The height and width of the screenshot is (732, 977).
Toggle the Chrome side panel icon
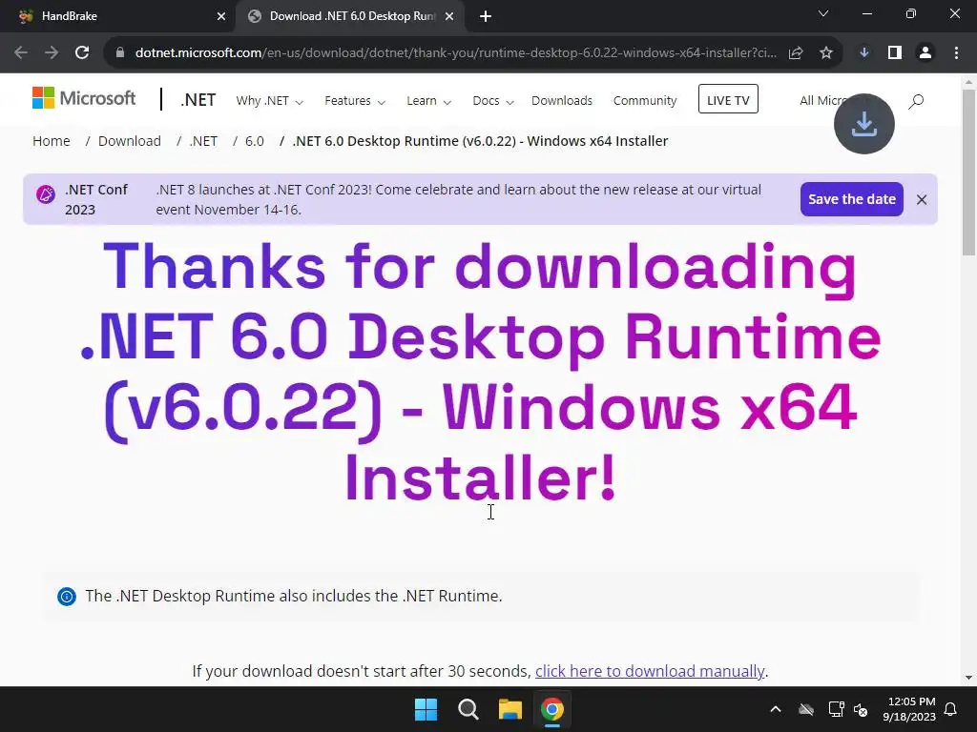(895, 53)
